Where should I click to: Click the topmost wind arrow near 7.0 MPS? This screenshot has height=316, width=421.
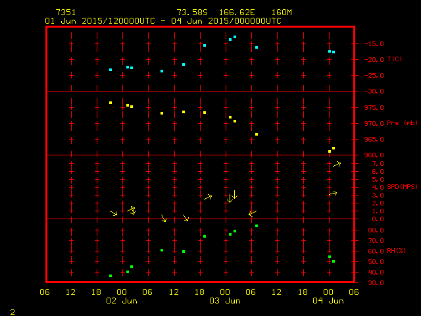(x=337, y=164)
